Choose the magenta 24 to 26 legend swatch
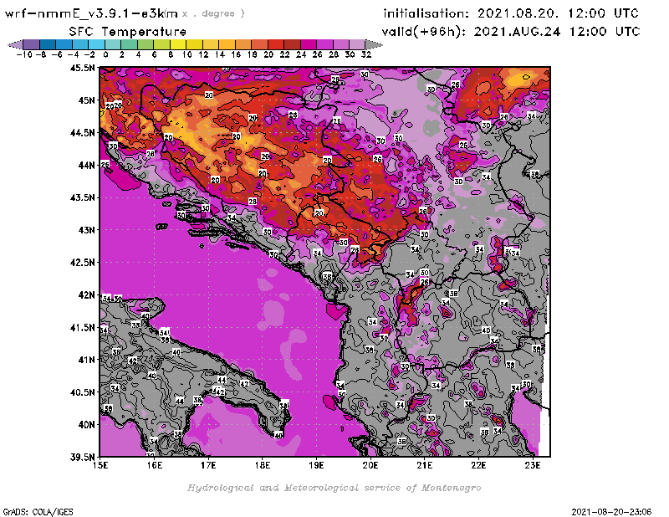 coord(309,44)
